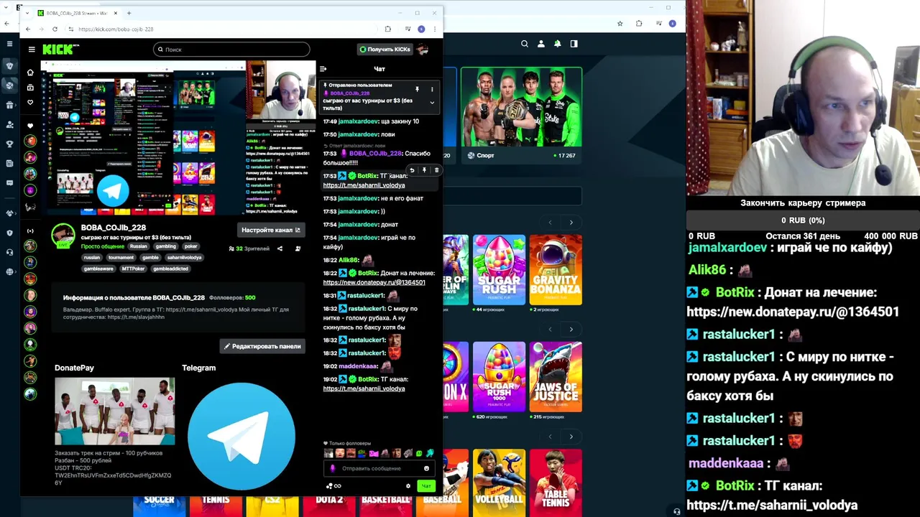Click the KICK logo

click(x=60, y=50)
